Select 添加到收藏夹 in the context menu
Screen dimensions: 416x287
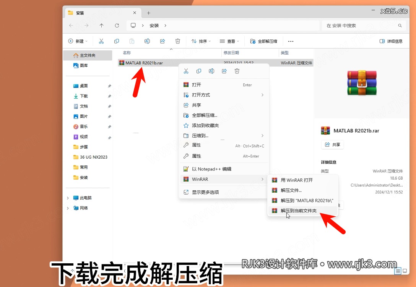pyautogui.click(x=224, y=125)
